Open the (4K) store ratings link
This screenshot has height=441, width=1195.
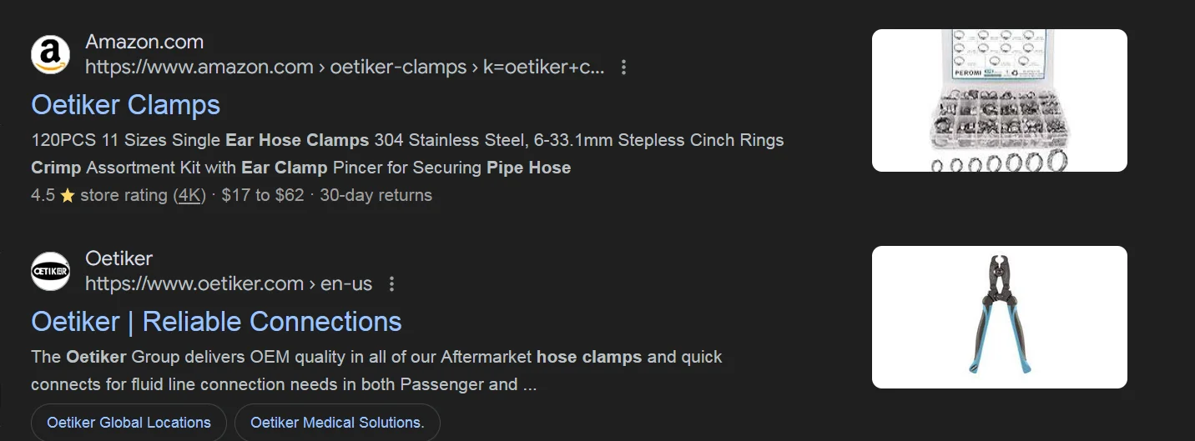click(189, 196)
